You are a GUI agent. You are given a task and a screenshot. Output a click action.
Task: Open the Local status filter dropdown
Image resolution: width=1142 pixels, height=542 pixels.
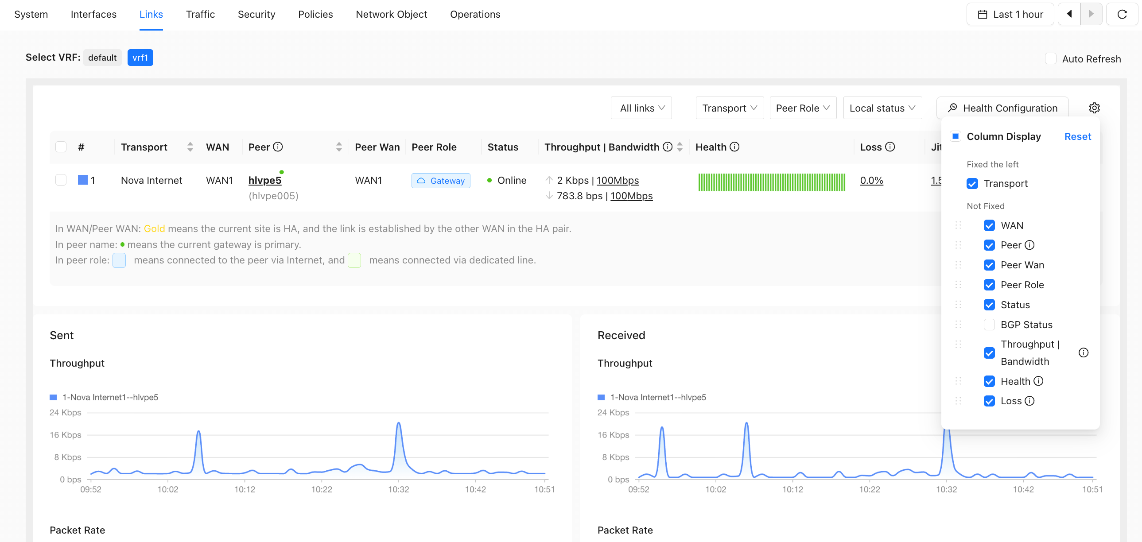coord(882,108)
